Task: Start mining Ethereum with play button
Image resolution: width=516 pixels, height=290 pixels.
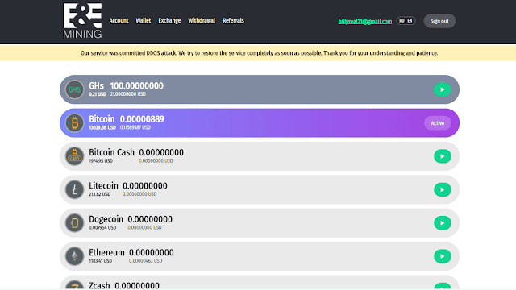Action: tap(443, 256)
